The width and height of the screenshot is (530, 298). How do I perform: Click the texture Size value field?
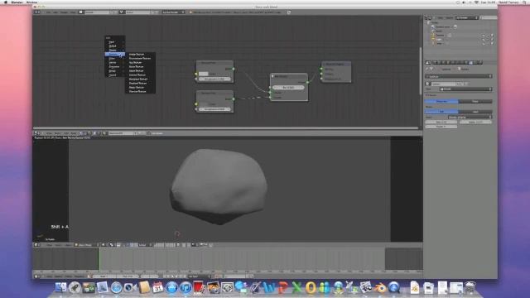441,122
